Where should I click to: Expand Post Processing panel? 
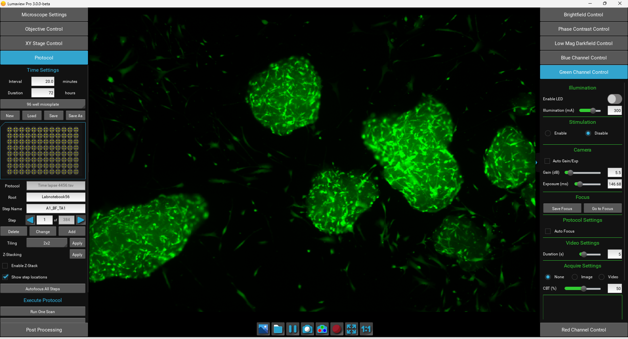click(x=44, y=330)
